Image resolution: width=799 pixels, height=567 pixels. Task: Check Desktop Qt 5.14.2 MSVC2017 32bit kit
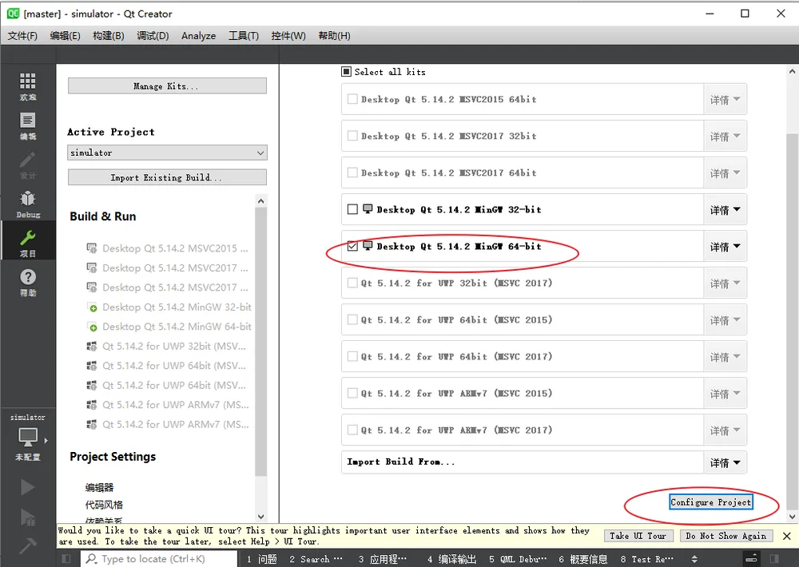point(352,136)
